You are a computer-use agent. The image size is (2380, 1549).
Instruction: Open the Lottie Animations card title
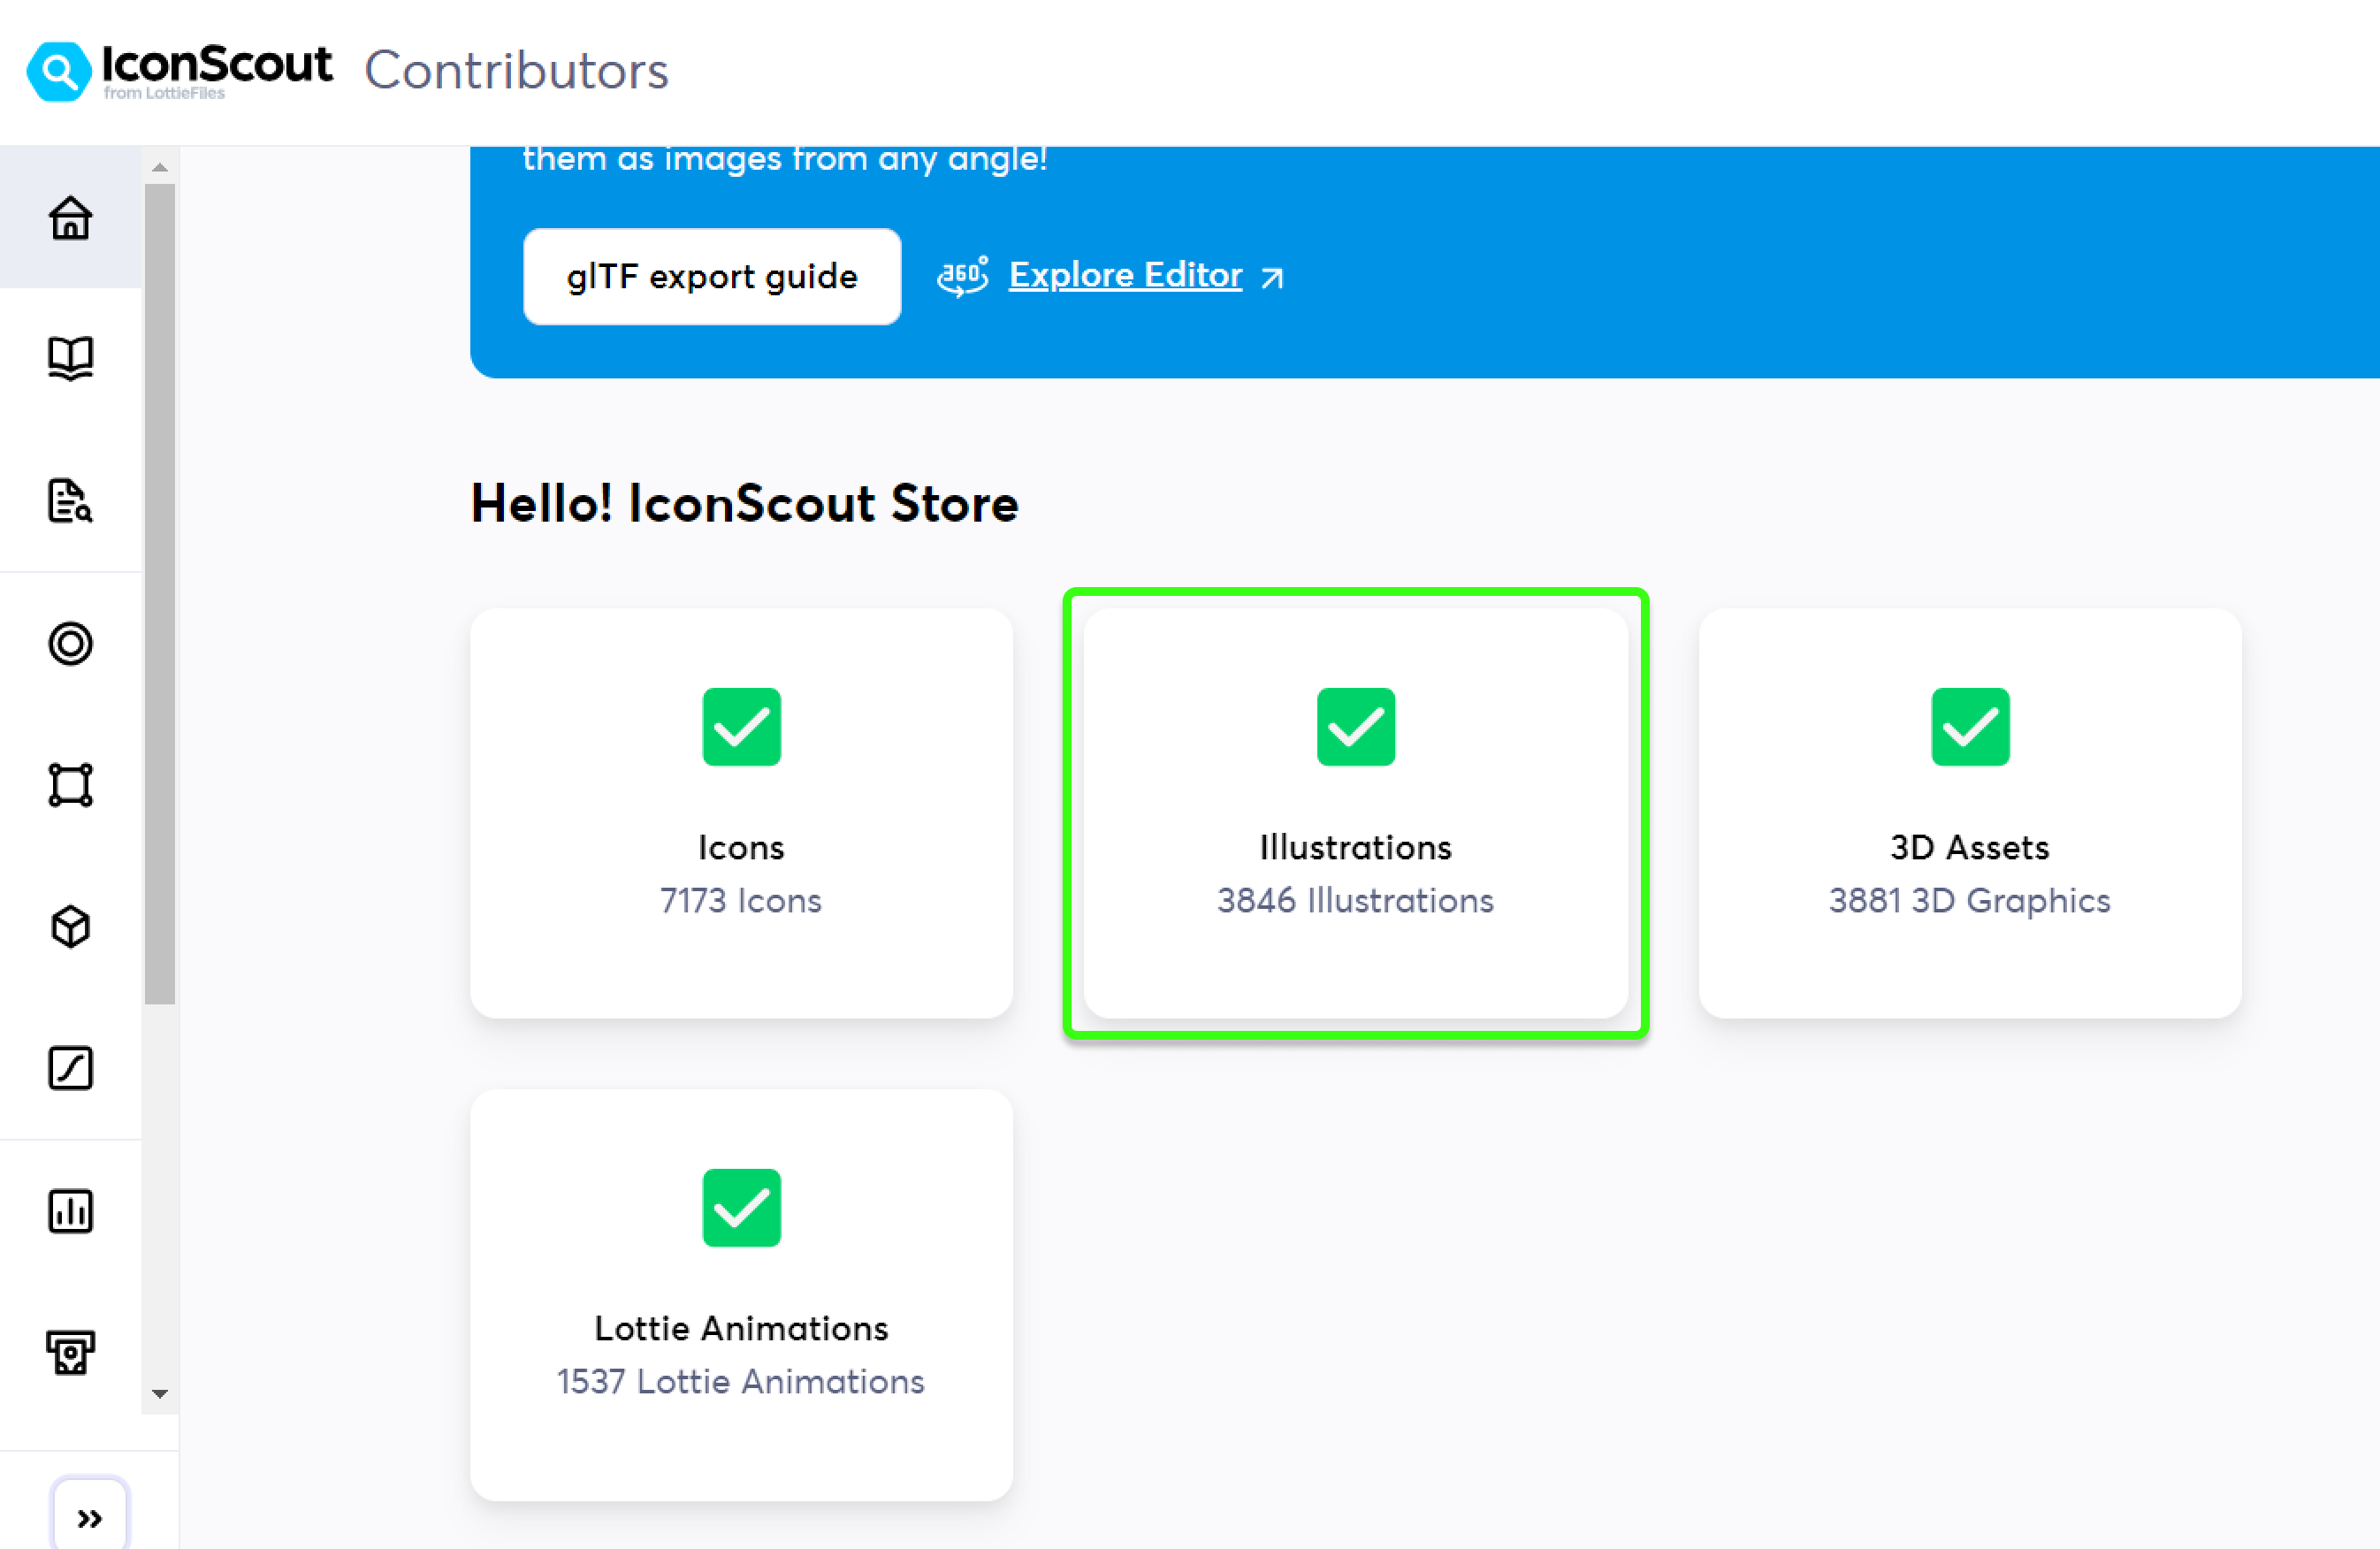click(741, 1329)
